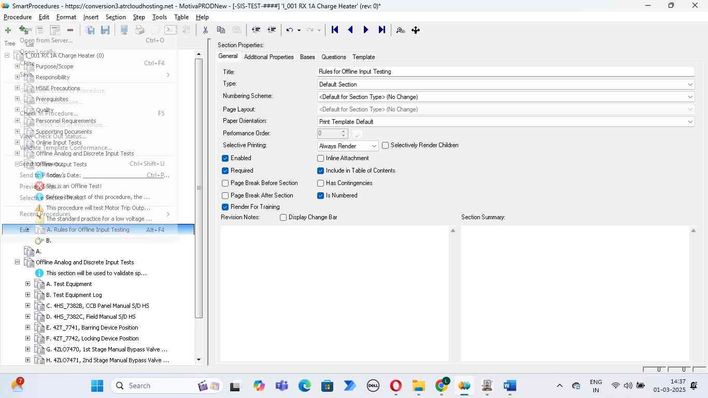
Task: Toggle the Is Numbered checkbox
Action: click(x=320, y=195)
